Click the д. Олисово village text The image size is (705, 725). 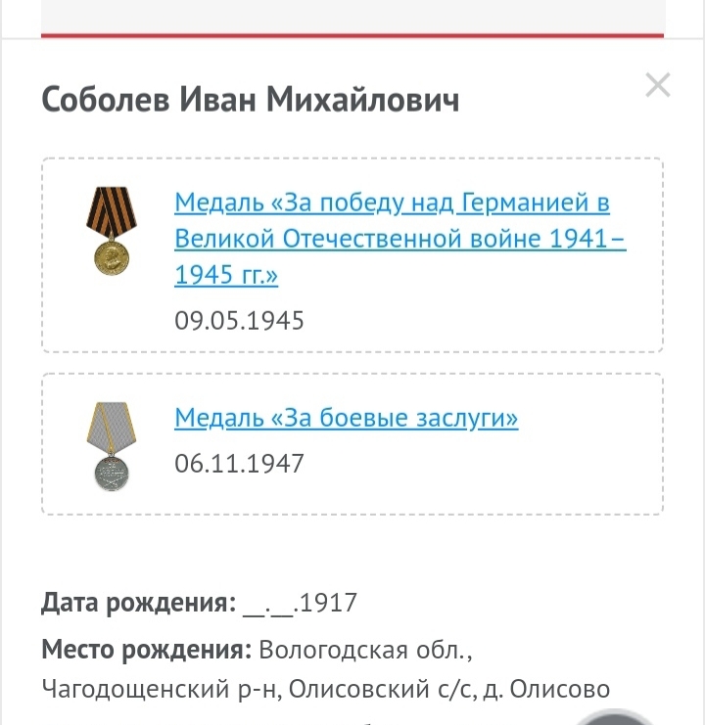[x=546, y=690]
